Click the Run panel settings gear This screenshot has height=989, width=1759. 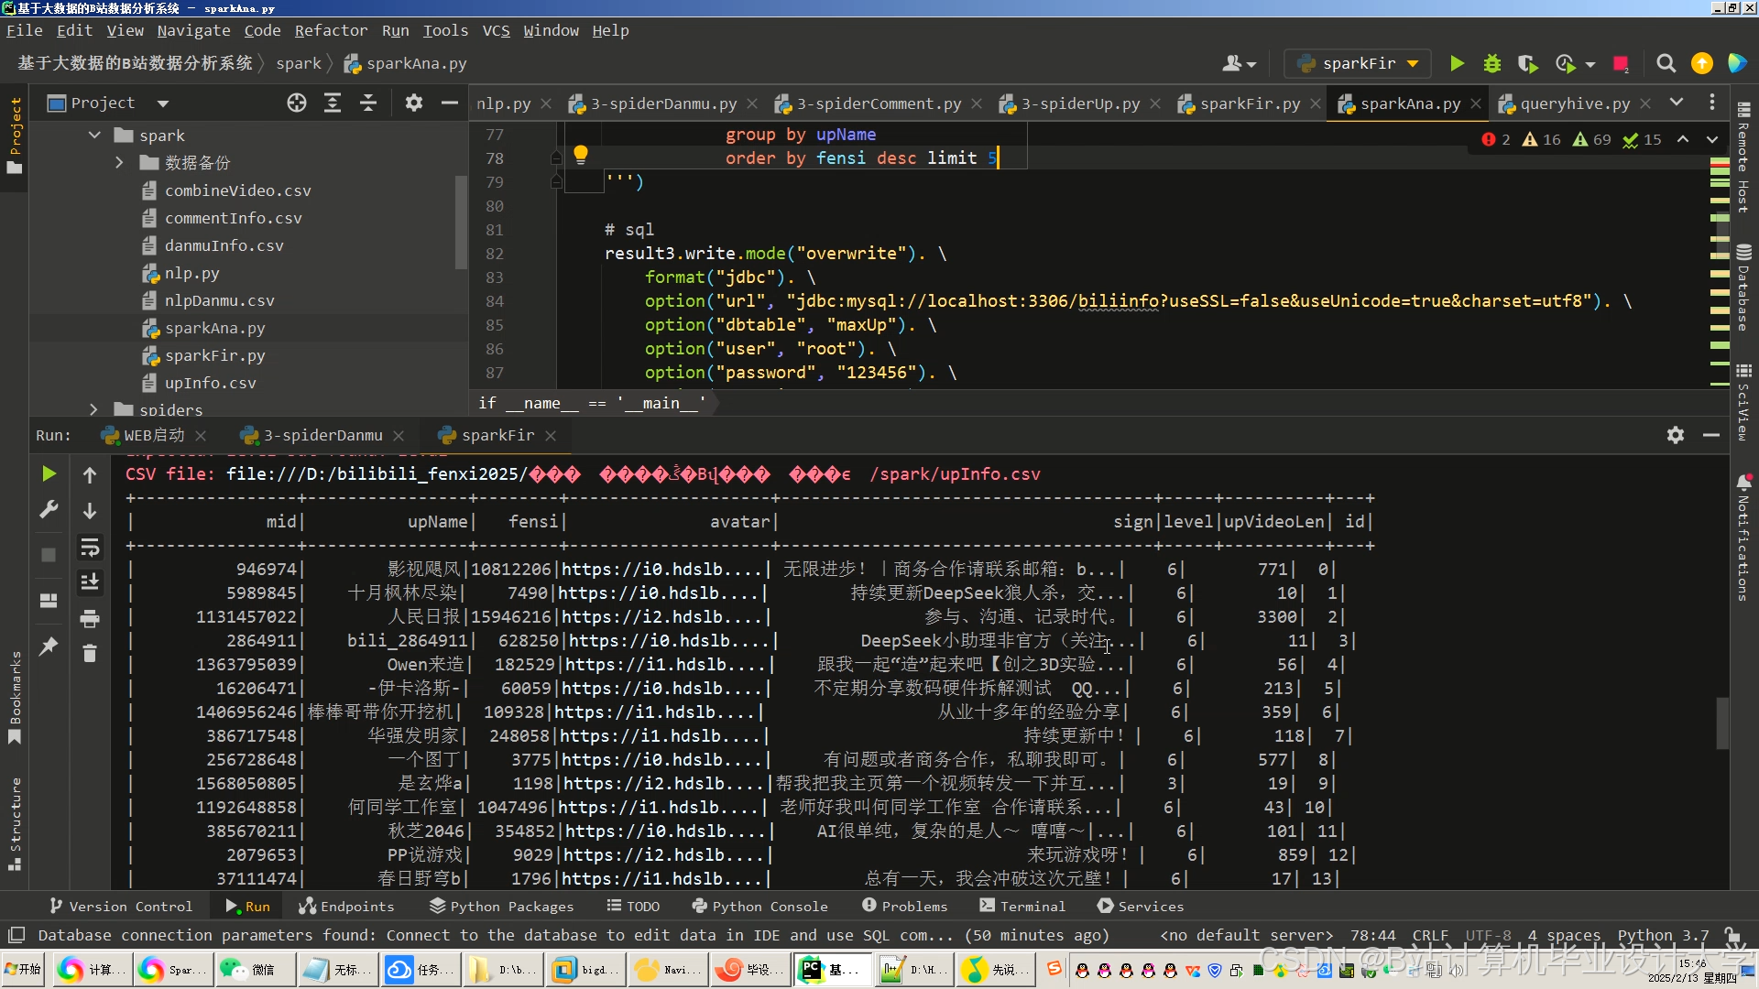click(x=1676, y=435)
